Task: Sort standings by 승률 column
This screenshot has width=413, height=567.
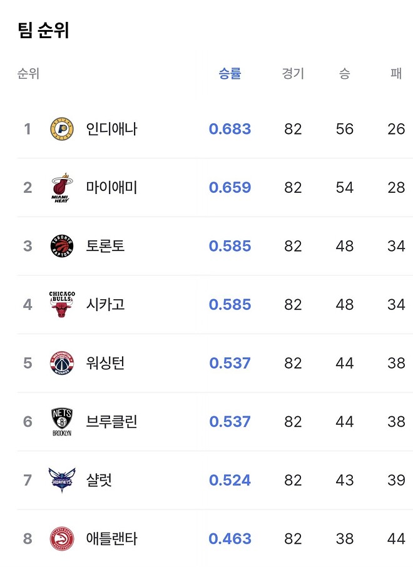Action: coord(230,73)
